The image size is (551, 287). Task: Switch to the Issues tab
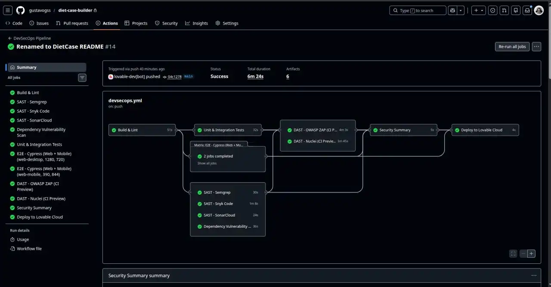(39, 23)
